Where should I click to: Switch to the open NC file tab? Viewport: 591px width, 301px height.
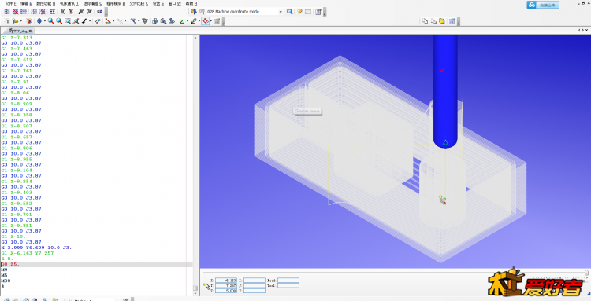(20, 31)
